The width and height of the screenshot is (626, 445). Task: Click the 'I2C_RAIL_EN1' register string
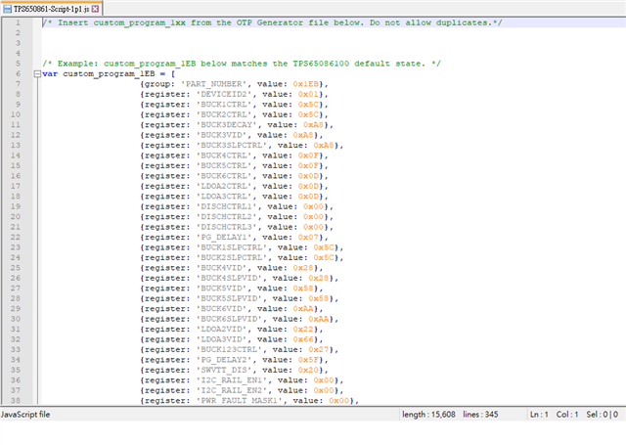(x=232, y=380)
